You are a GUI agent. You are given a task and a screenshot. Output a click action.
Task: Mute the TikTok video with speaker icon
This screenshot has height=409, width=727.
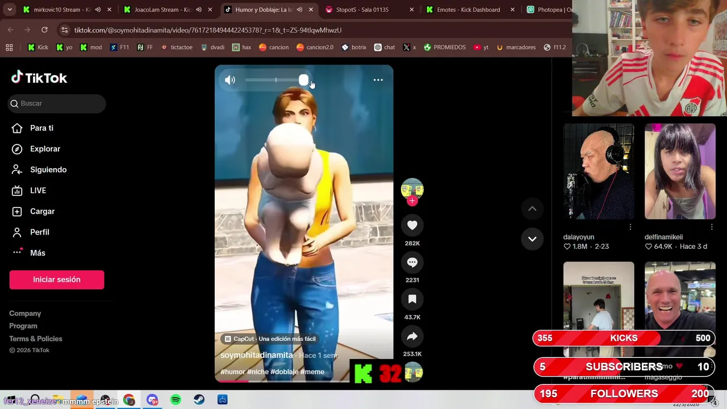[230, 80]
